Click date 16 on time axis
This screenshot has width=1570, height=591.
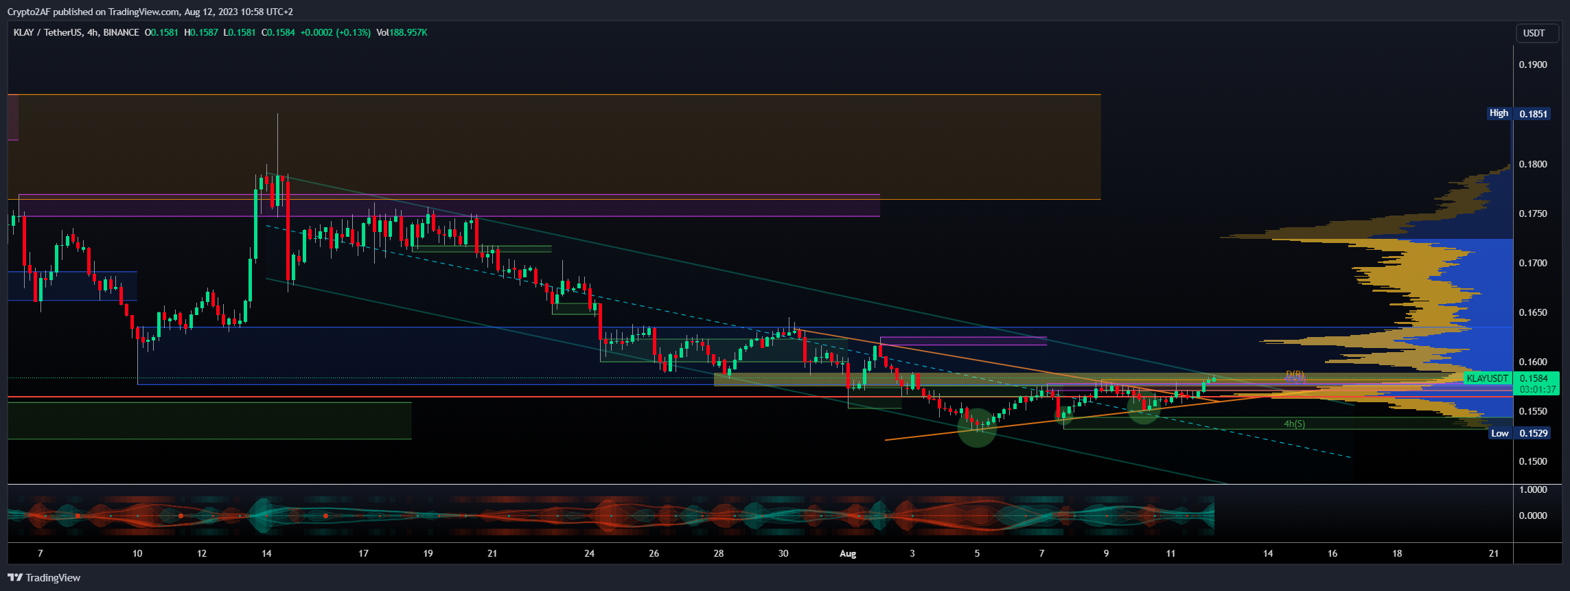click(x=1332, y=553)
